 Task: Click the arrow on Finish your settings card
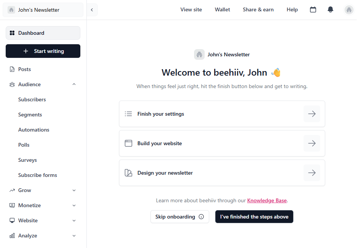pyautogui.click(x=312, y=113)
